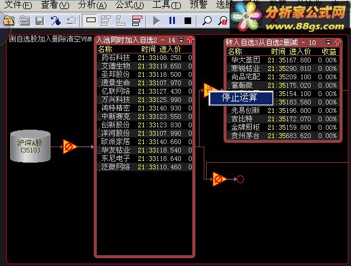Open the 预警 menu
Viewport: 351px width, 266px height.
click(x=198, y=5)
